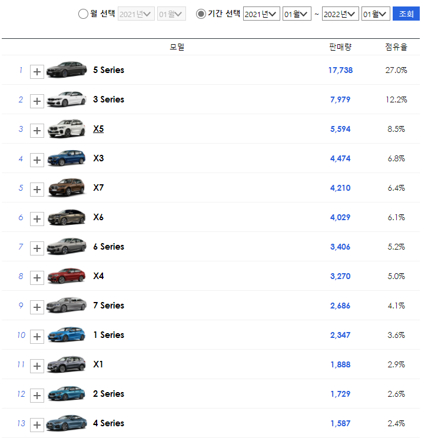The height and width of the screenshot is (438, 428).
Task: Open the disabled 01월 single-month dropdown
Action: (171, 14)
